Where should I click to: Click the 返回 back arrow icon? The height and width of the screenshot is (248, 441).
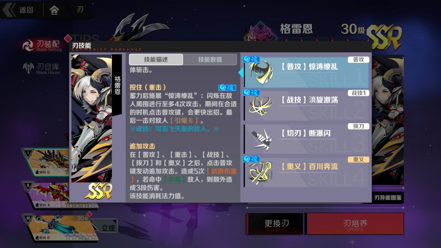[x=9, y=10]
